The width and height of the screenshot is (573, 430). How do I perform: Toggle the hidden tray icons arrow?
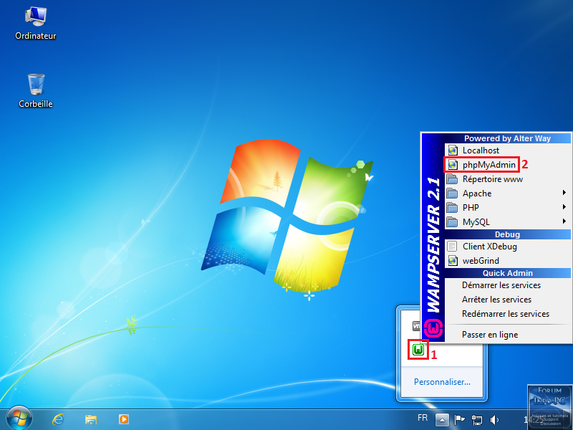(442, 420)
